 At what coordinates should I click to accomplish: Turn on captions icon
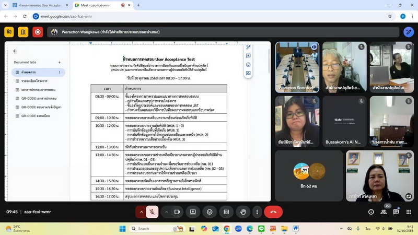pos(226,211)
